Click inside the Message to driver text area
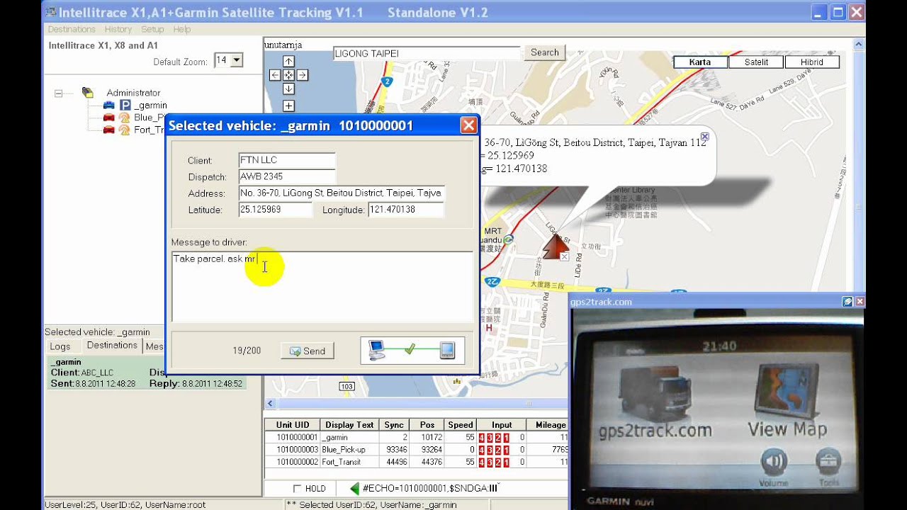This screenshot has height=510, width=907. coord(322,287)
